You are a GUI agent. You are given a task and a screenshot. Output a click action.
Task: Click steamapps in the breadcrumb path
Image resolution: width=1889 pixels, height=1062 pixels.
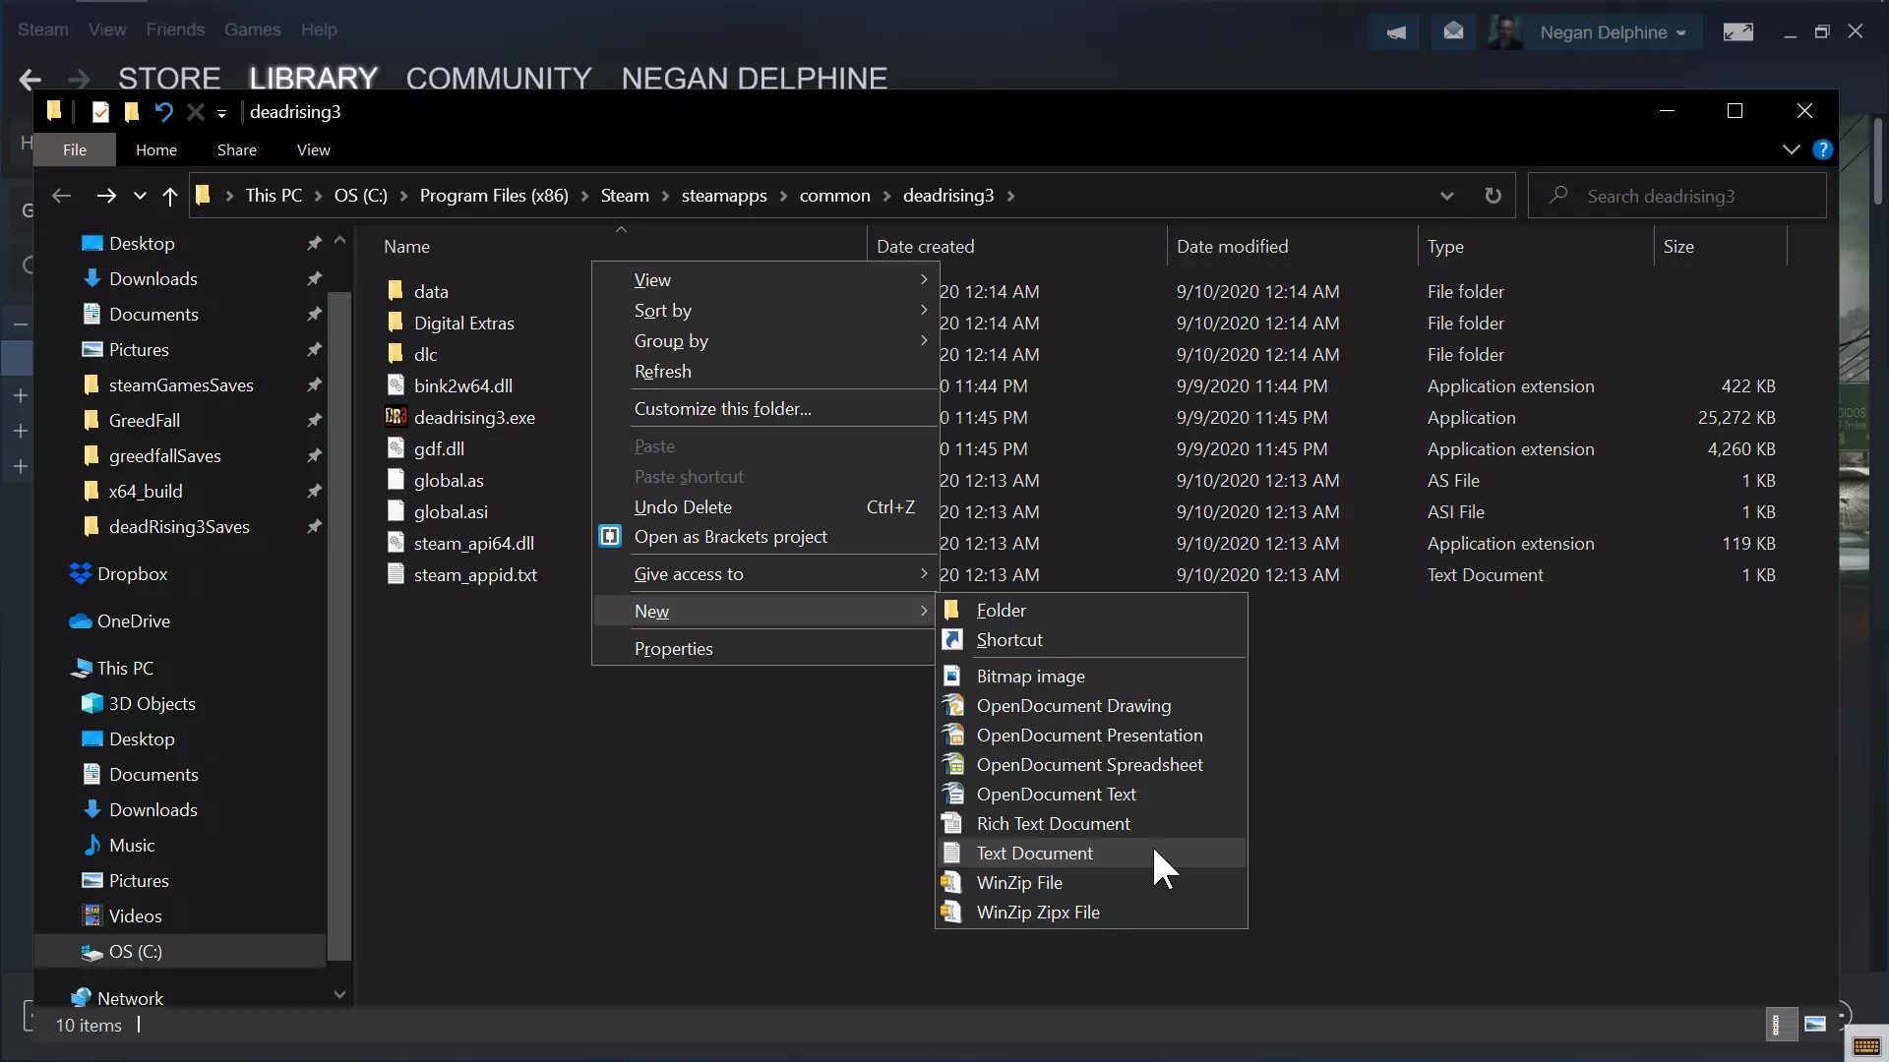pyautogui.click(x=723, y=196)
